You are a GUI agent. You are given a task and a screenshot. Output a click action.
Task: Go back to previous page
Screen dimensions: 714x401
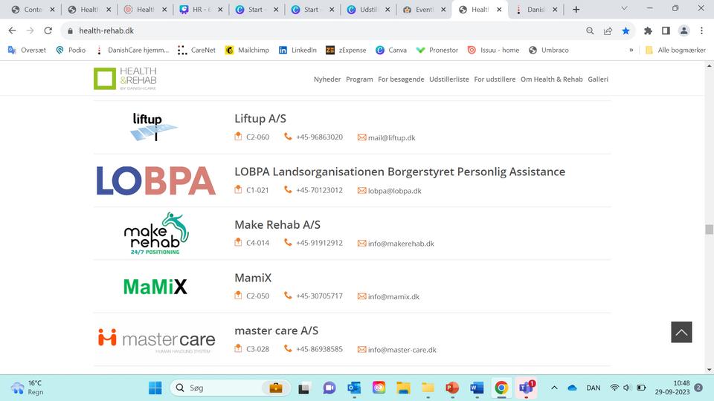(x=13, y=30)
